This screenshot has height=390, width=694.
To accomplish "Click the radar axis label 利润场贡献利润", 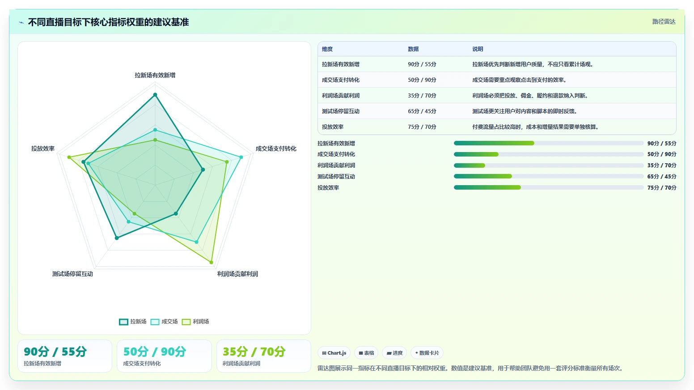I will tap(237, 274).
